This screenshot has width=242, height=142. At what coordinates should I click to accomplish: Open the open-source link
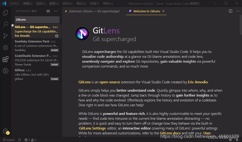(110, 82)
